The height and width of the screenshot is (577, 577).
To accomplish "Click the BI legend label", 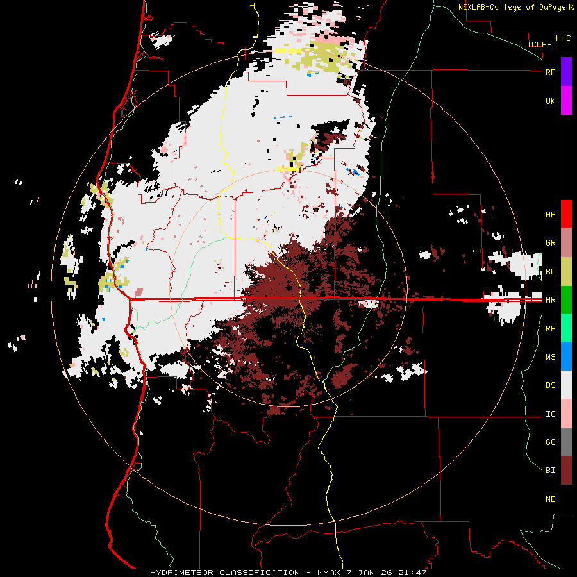I will pos(550,471).
